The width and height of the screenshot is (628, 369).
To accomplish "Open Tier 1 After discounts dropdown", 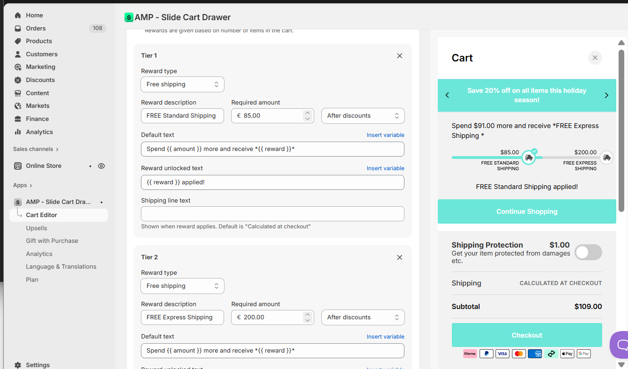I will pos(363,116).
